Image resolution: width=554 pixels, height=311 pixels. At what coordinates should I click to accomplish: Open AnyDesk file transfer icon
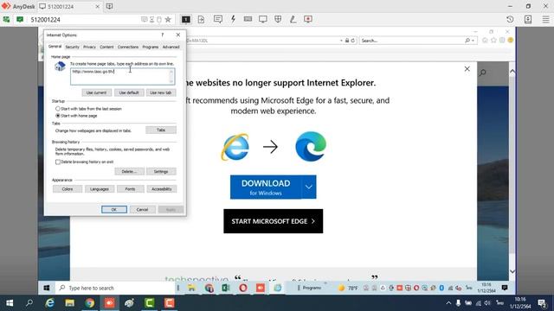pyautogui.click(x=201, y=19)
